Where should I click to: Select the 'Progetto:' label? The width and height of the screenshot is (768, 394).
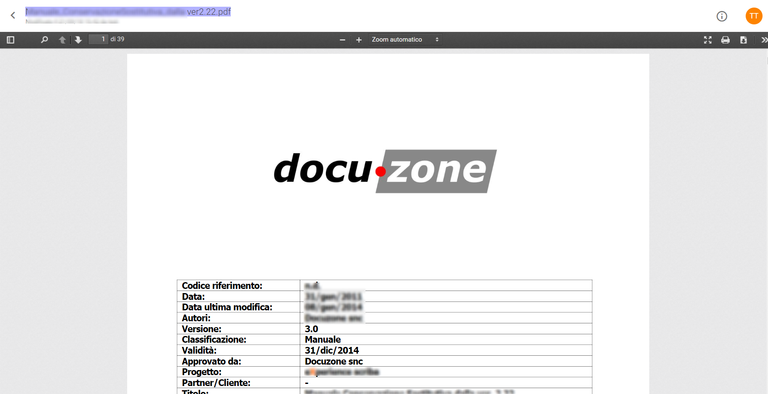[201, 372]
